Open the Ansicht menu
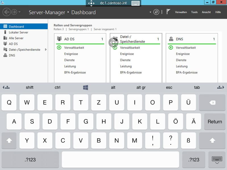Screen dimensions: 227x170 tap(206, 12)
